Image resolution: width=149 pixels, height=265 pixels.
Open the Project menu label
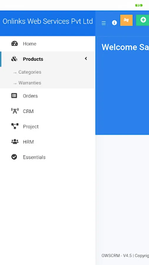click(31, 127)
